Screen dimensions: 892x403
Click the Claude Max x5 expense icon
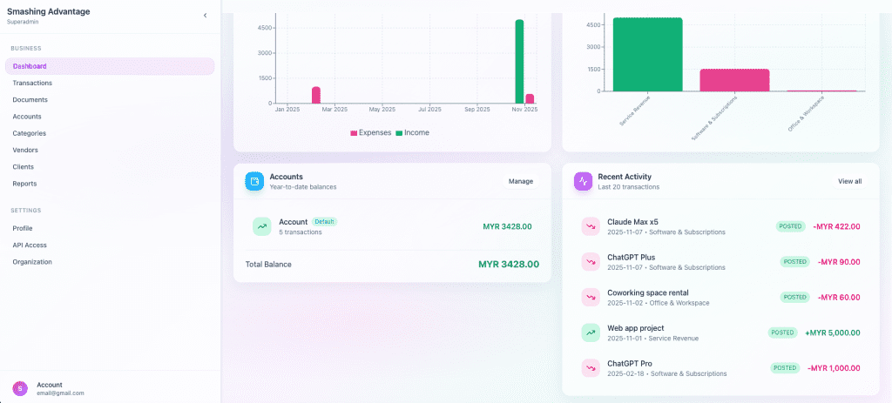point(591,226)
